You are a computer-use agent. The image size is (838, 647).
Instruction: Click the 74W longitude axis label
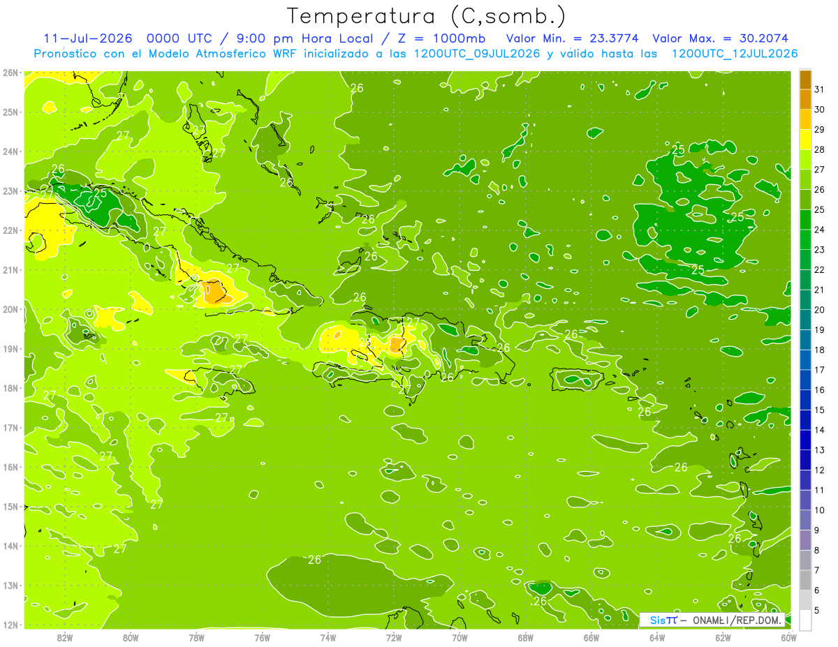(328, 637)
